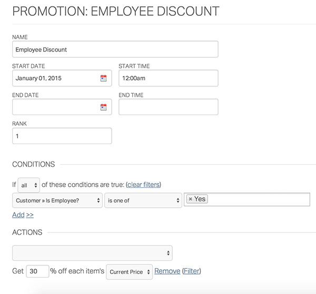
Task: Remove the 30% off action
Action: click(167, 271)
